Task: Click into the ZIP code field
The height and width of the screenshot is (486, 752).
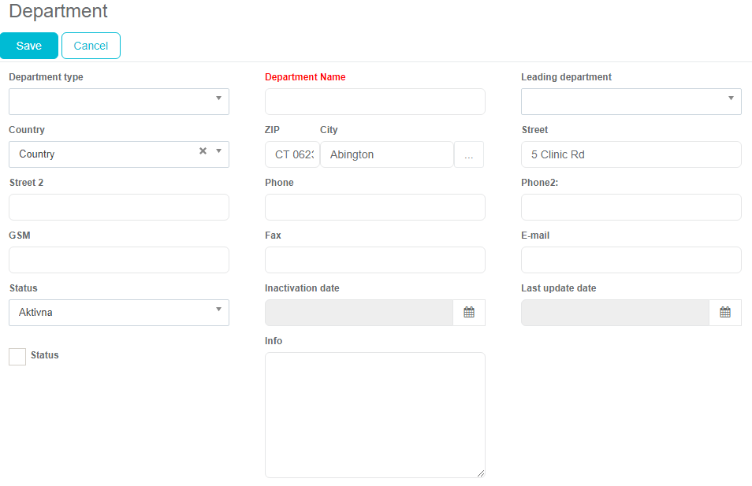Action: pos(292,155)
